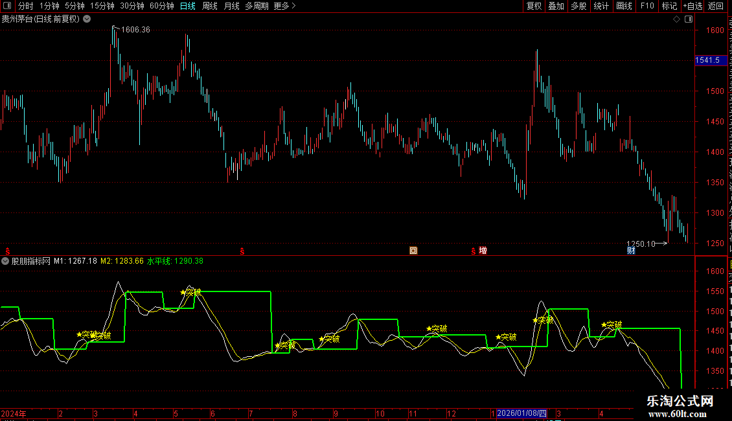Click the 2024年 label on time axis
The image size is (732, 421).
(14, 413)
